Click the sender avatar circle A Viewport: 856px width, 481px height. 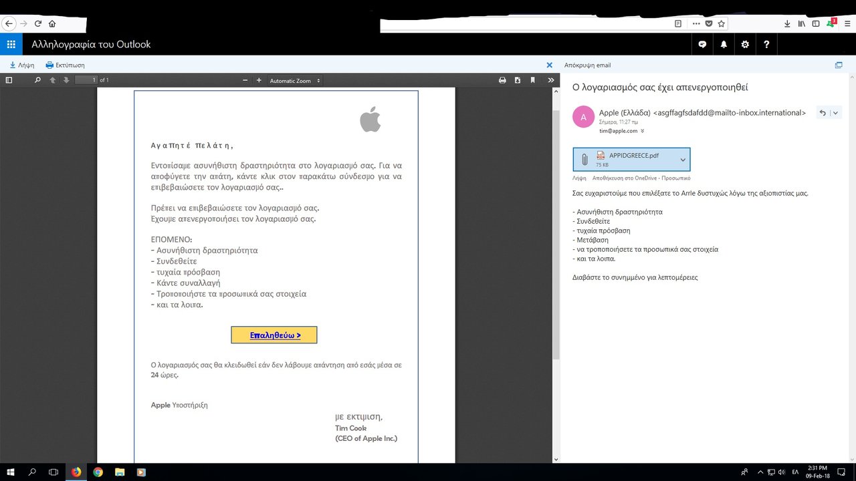coord(584,117)
